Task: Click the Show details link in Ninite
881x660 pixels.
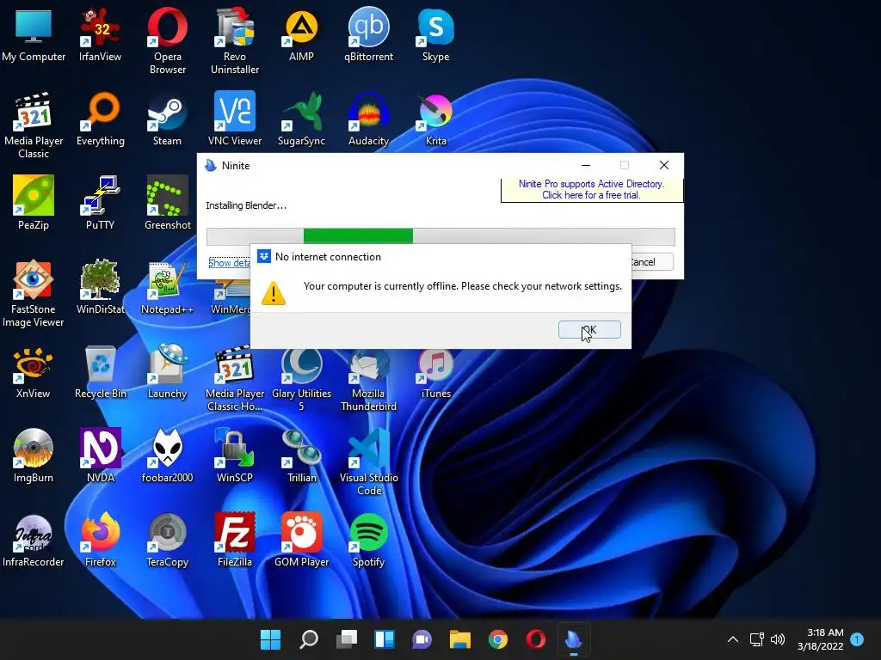Action: coord(229,263)
